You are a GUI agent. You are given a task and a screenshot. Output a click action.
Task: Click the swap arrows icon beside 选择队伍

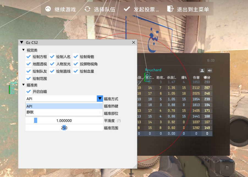tap(87, 9)
